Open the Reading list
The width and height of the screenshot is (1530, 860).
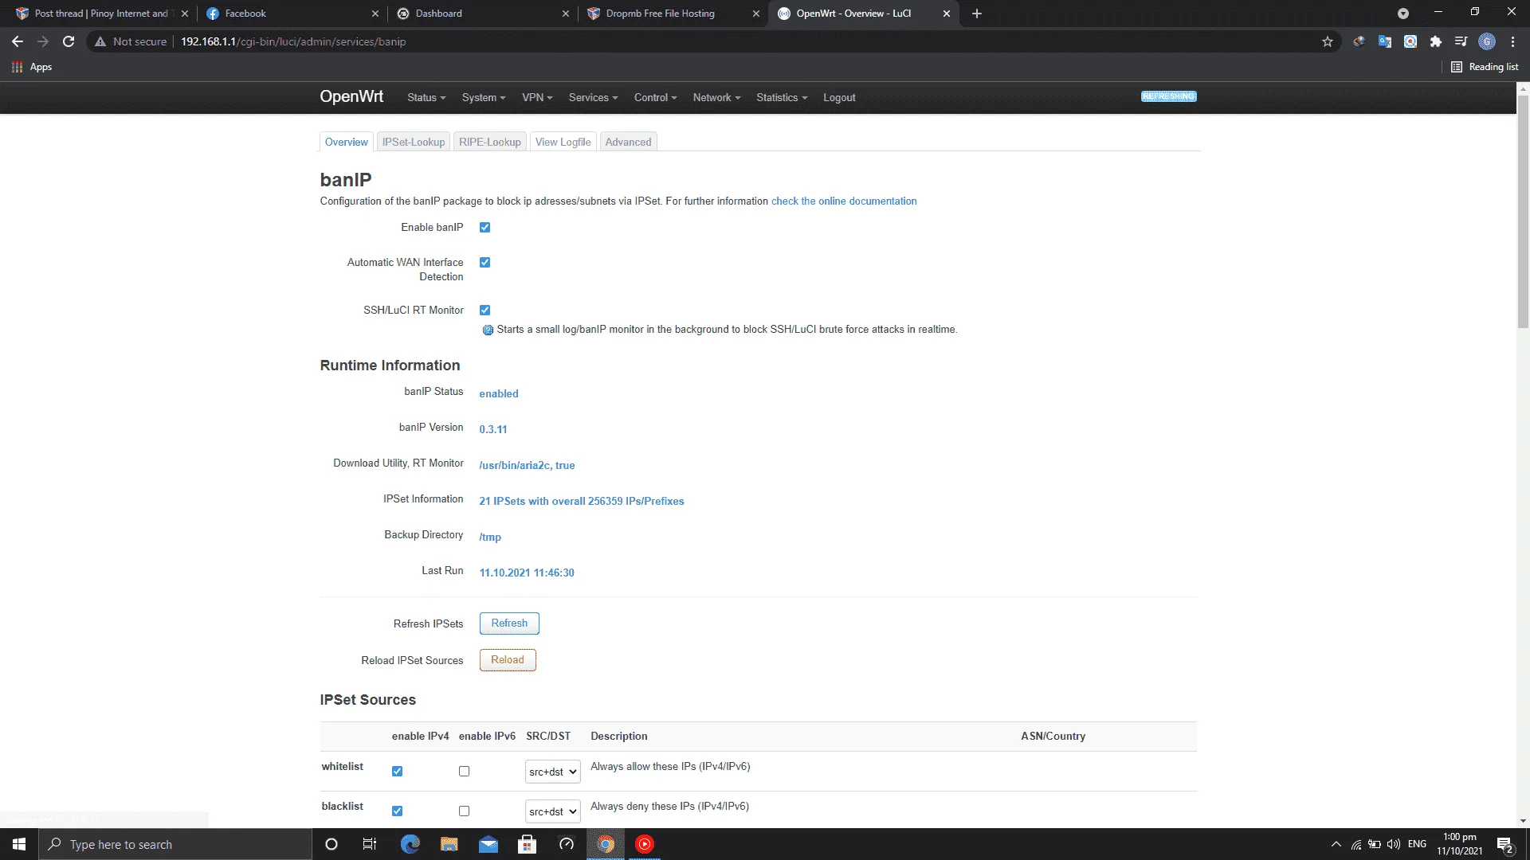coord(1485,67)
